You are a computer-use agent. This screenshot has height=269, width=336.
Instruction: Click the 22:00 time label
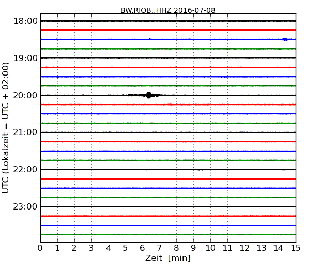click(x=26, y=170)
